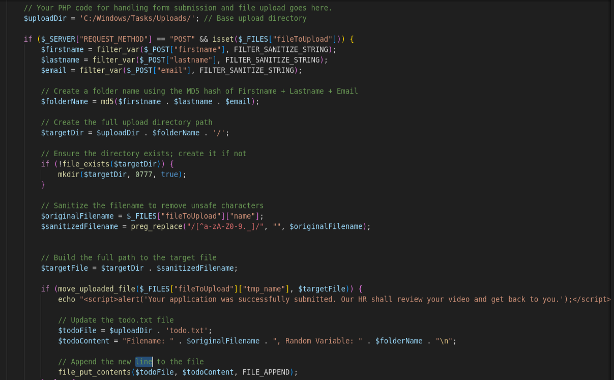Click the "\n" newline string literal
Viewport: 614px width, 380px height.
[x=444, y=340]
